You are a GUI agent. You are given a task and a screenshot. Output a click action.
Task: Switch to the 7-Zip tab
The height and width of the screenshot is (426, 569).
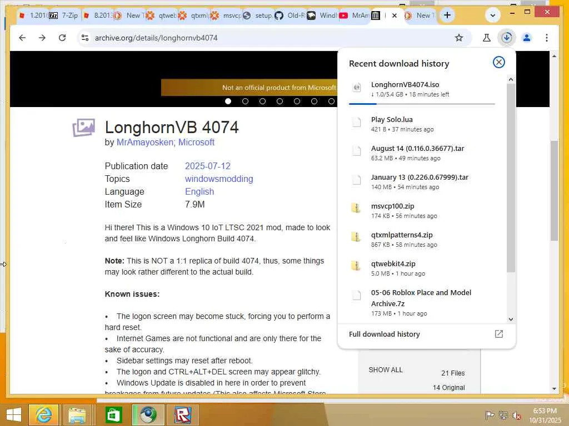click(x=63, y=16)
